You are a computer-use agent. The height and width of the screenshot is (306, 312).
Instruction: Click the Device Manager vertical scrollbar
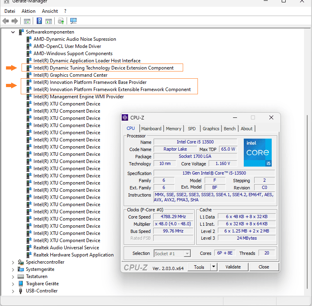coord(308,201)
